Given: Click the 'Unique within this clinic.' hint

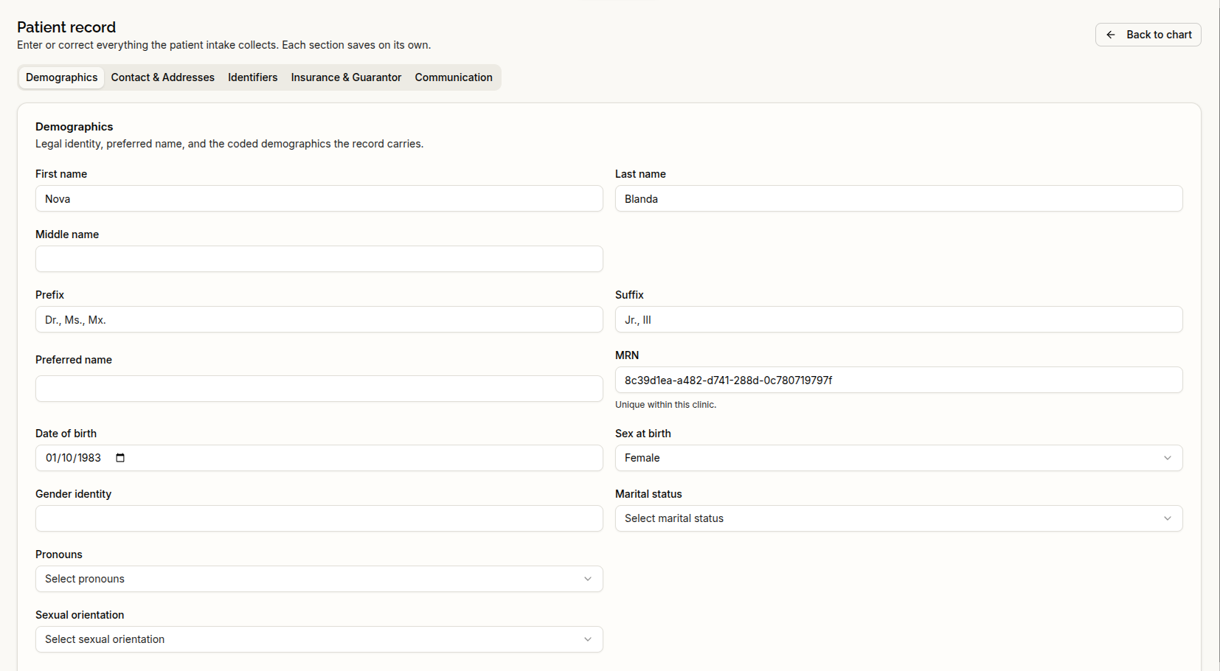Looking at the screenshot, I should (665, 405).
